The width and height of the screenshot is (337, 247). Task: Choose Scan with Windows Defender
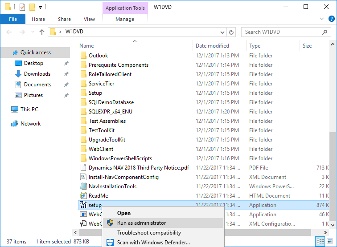coord(163,242)
